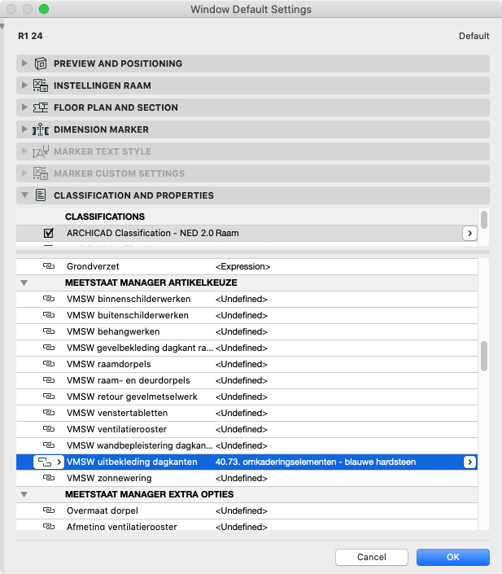Click the Preview and Positioning panel icon
The width and height of the screenshot is (502, 574).
[40, 64]
